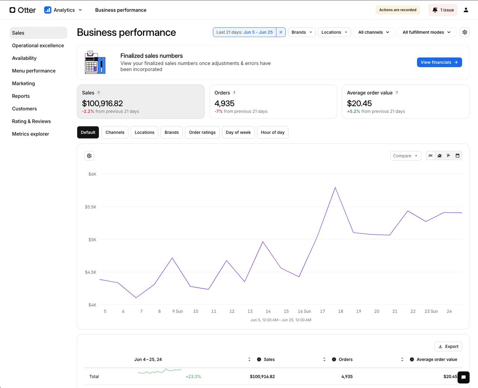Image resolution: width=478 pixels, height=388 pixels.
Task: Open the chat bubble in bottom corner
Action: pyautogui.click(x=463, y=377)
